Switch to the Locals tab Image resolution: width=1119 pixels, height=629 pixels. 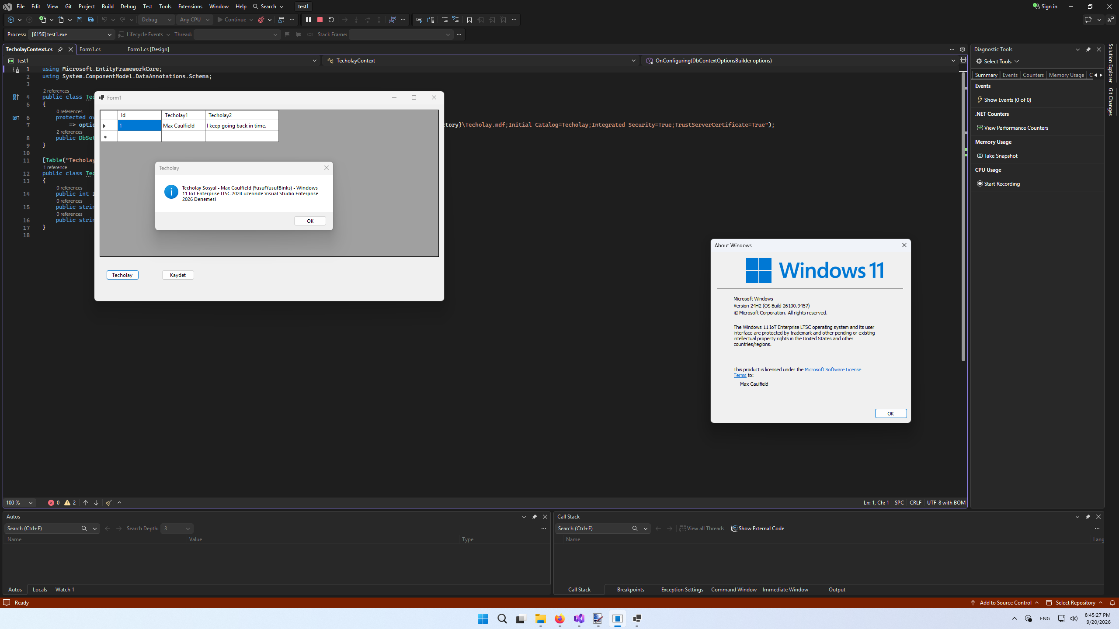[40, 590]
